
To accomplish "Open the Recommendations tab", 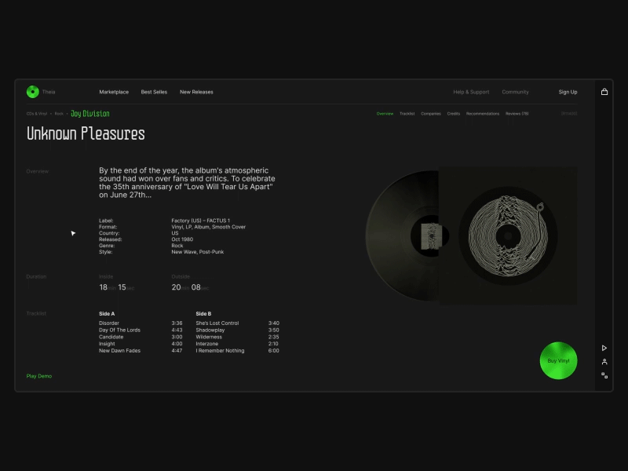I will (483, 114).
